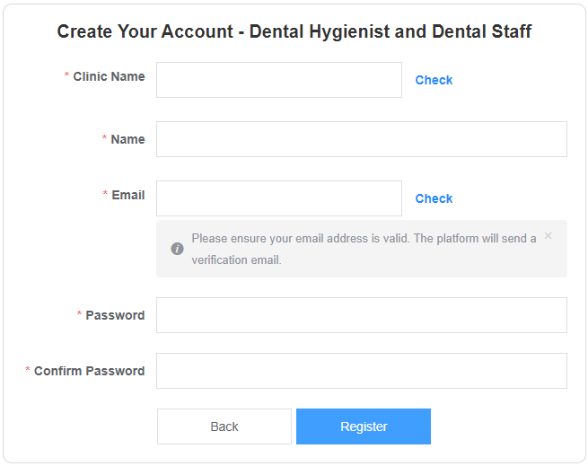Submit the form with Register button

(364, 426)
